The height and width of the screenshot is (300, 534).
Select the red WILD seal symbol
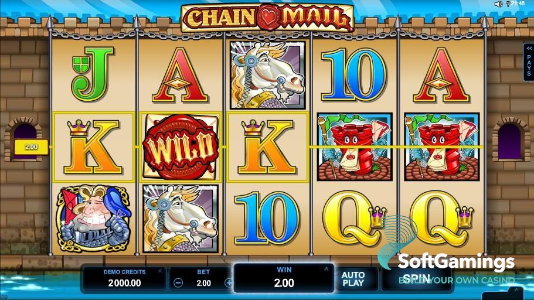point(181,146)
